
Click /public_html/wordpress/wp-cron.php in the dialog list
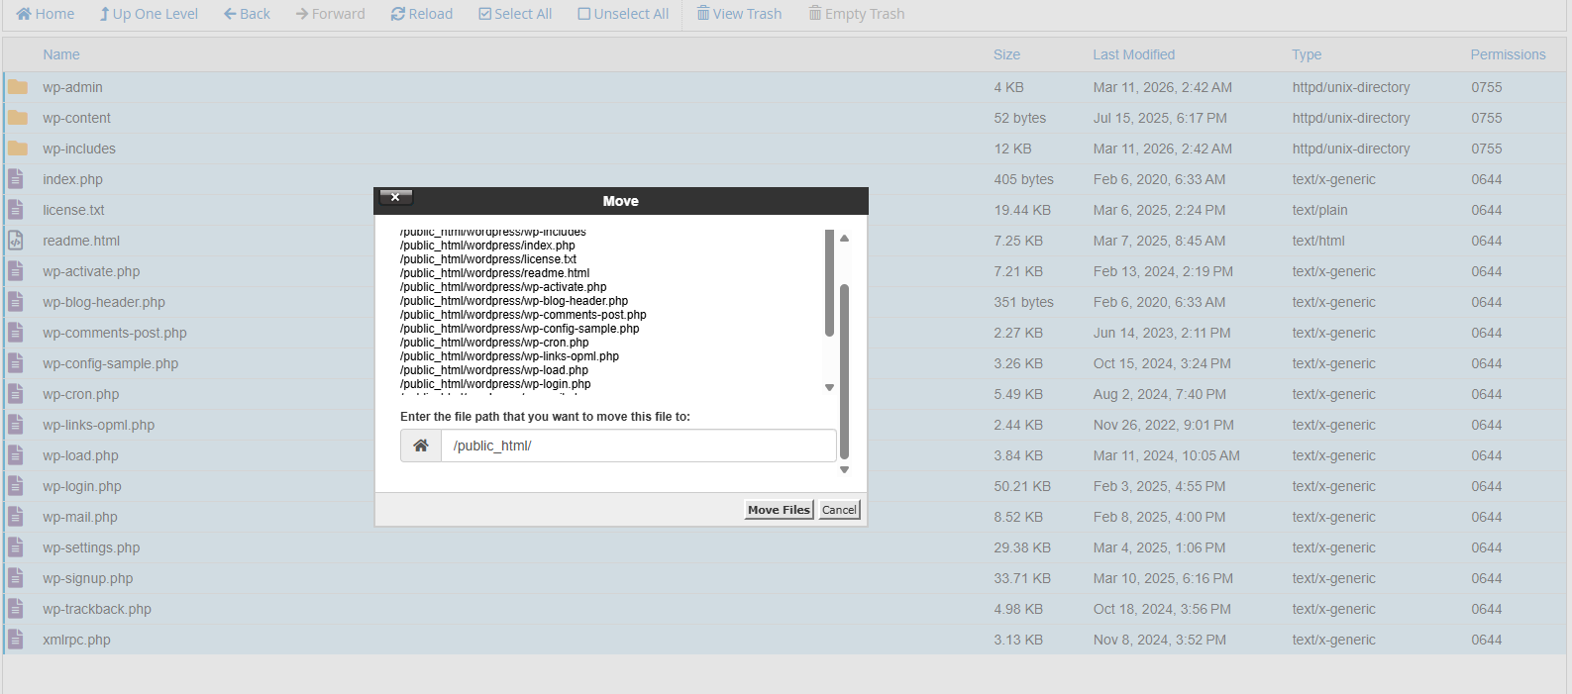click(494, 343)
